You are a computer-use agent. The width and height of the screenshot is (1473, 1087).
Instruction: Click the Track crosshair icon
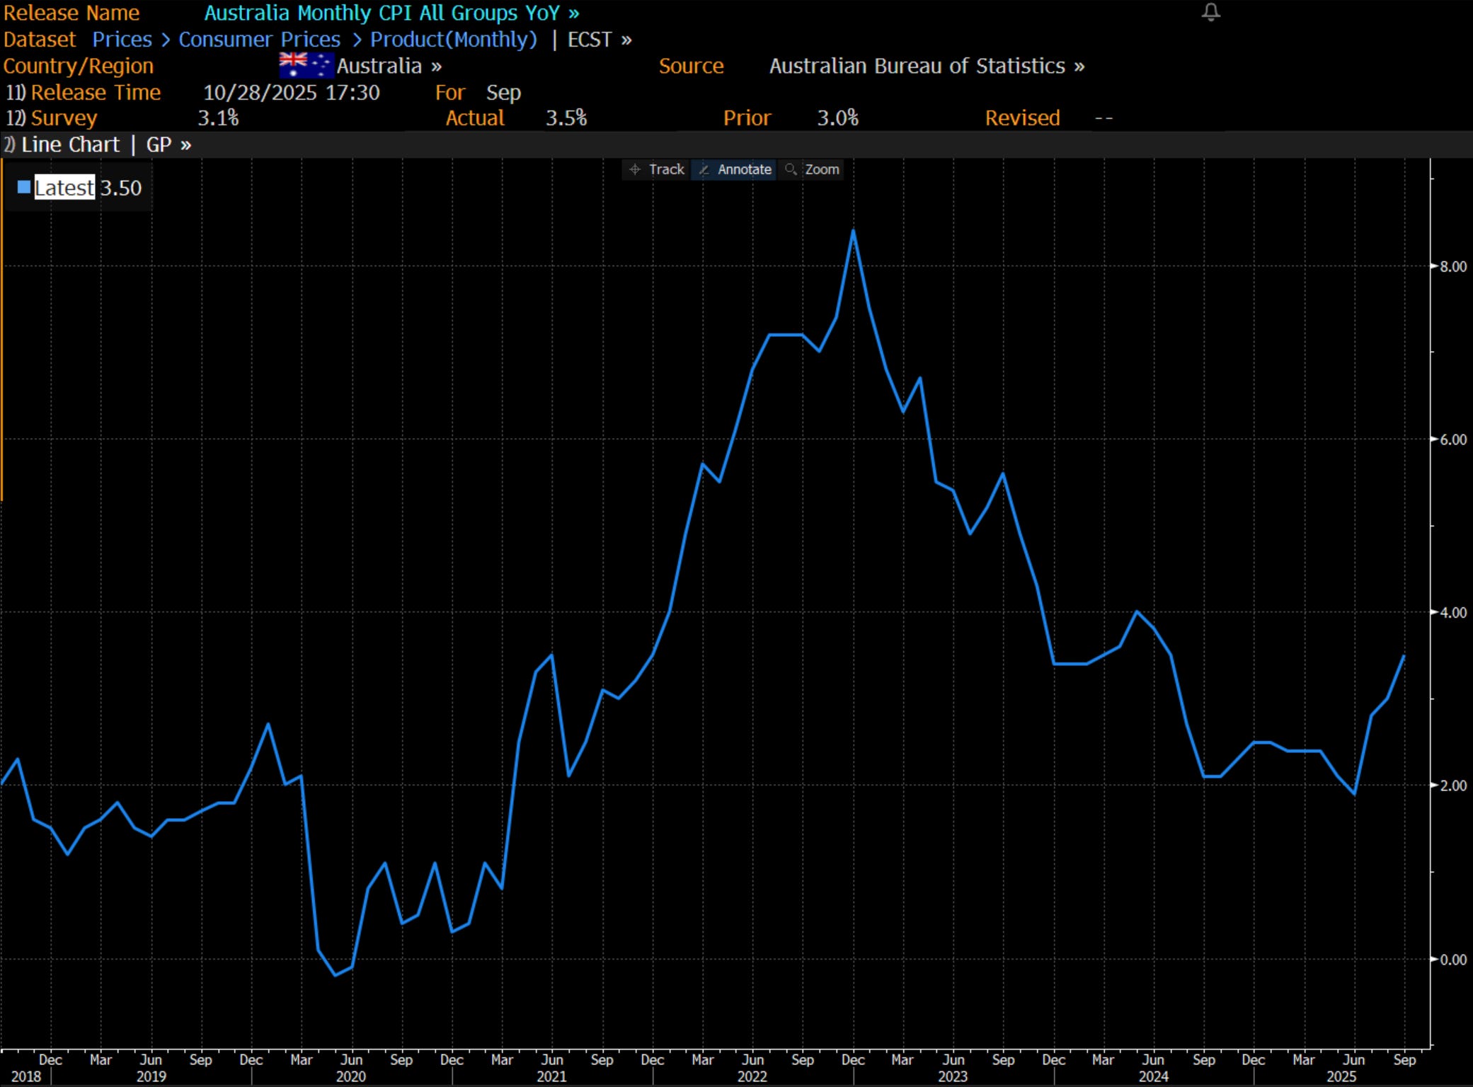635,169
